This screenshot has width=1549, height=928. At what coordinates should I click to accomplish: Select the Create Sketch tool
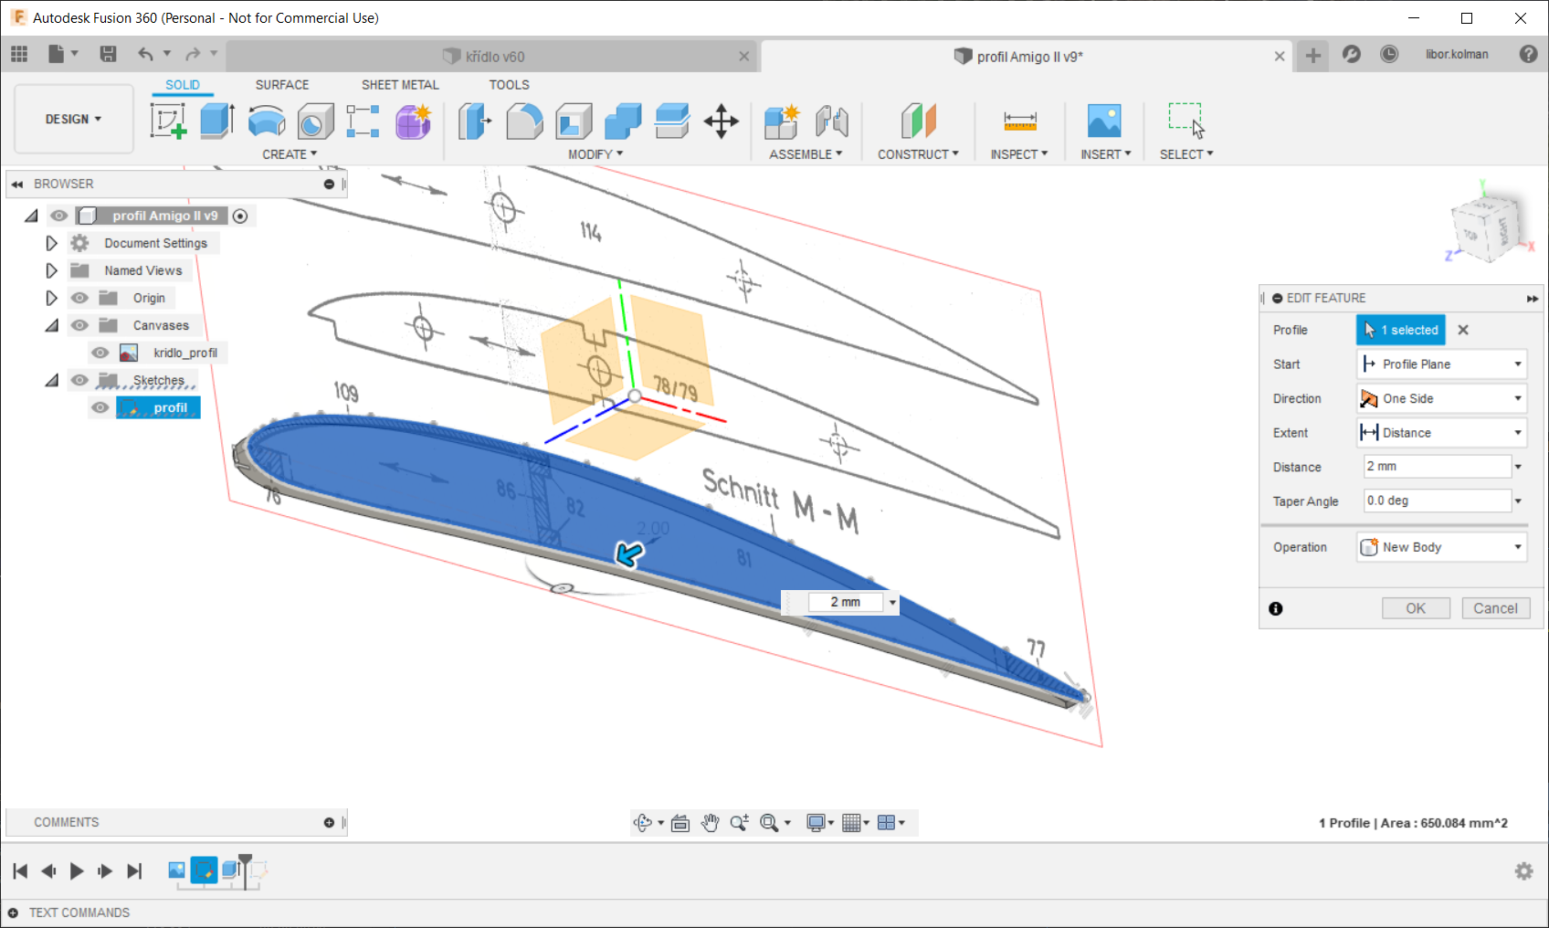pos(168,121)
